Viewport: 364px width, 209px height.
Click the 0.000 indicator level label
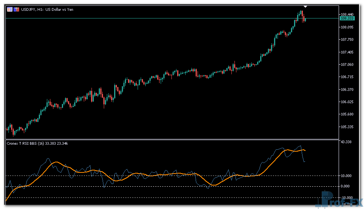coord(346,187)
